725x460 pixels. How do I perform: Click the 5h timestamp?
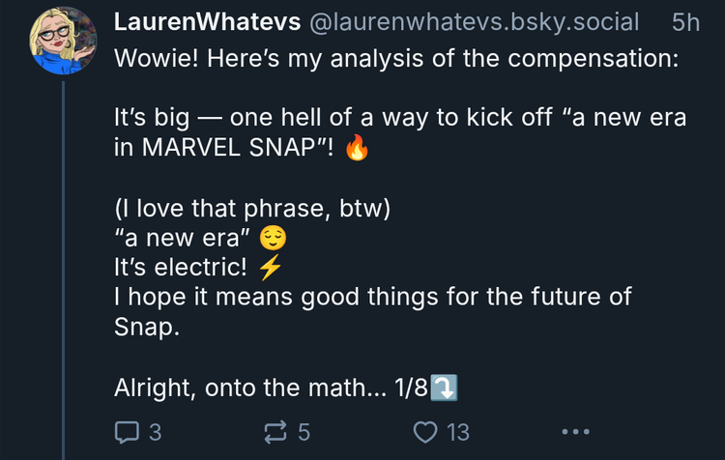coord(685,22)
